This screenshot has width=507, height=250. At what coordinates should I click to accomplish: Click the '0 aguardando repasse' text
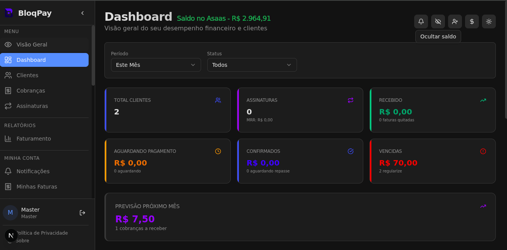[x=268, y=171]
